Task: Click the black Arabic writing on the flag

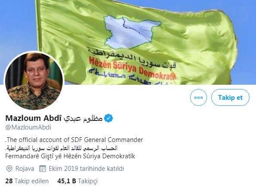Action: (x=131, y=58)
